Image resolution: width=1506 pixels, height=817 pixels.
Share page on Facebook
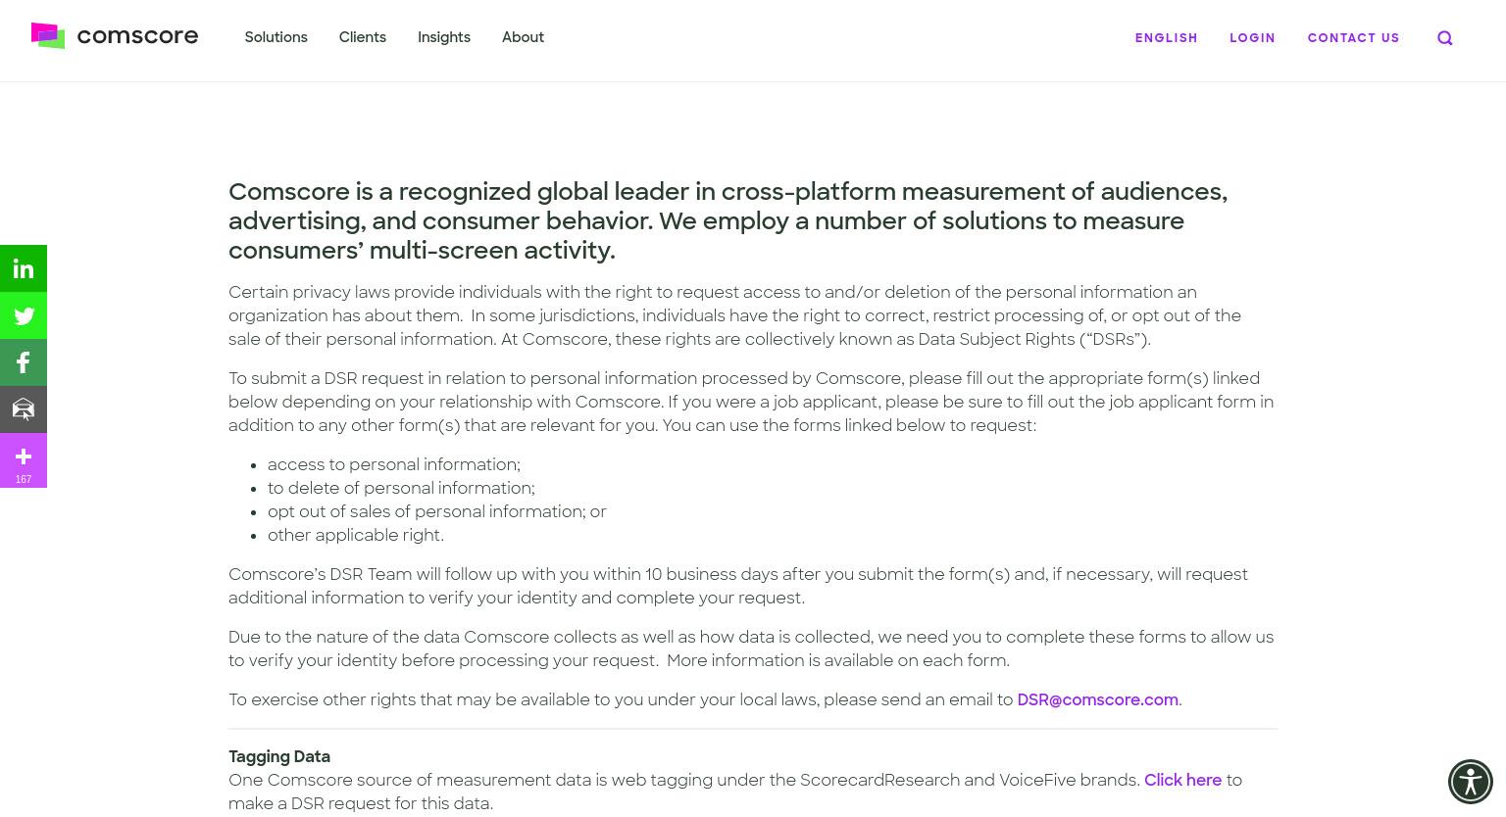pos(24,362)
